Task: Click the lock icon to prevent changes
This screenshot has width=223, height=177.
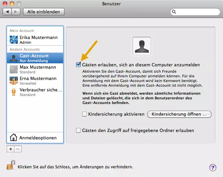Action: (x=10, y=164)
